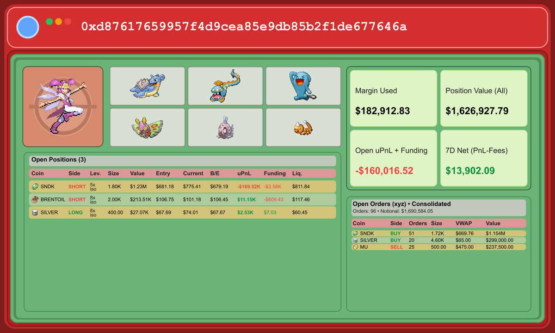The height and width of the screenshot is (333, 555).
Task: Click the $1,626,927.79 position value amount
Action: pyautogui.click(x=477, y=111)
